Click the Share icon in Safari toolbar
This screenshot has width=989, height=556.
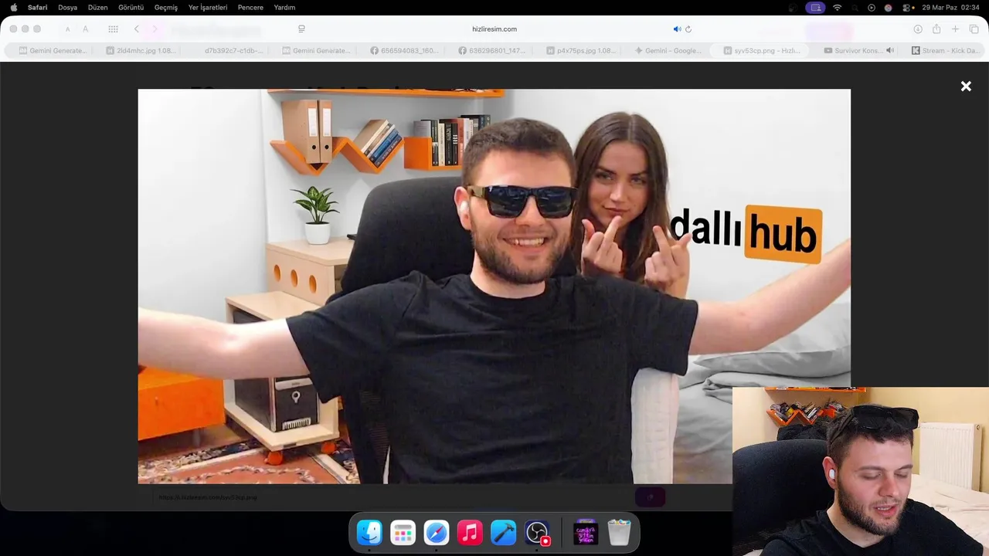(x=936, y=29)
